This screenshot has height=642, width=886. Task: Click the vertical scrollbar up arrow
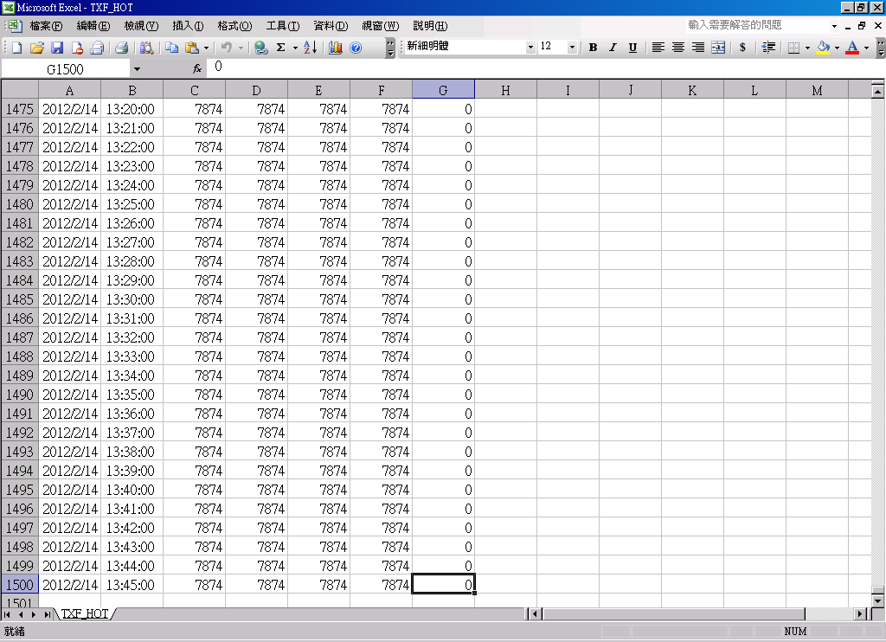point(877,91)
